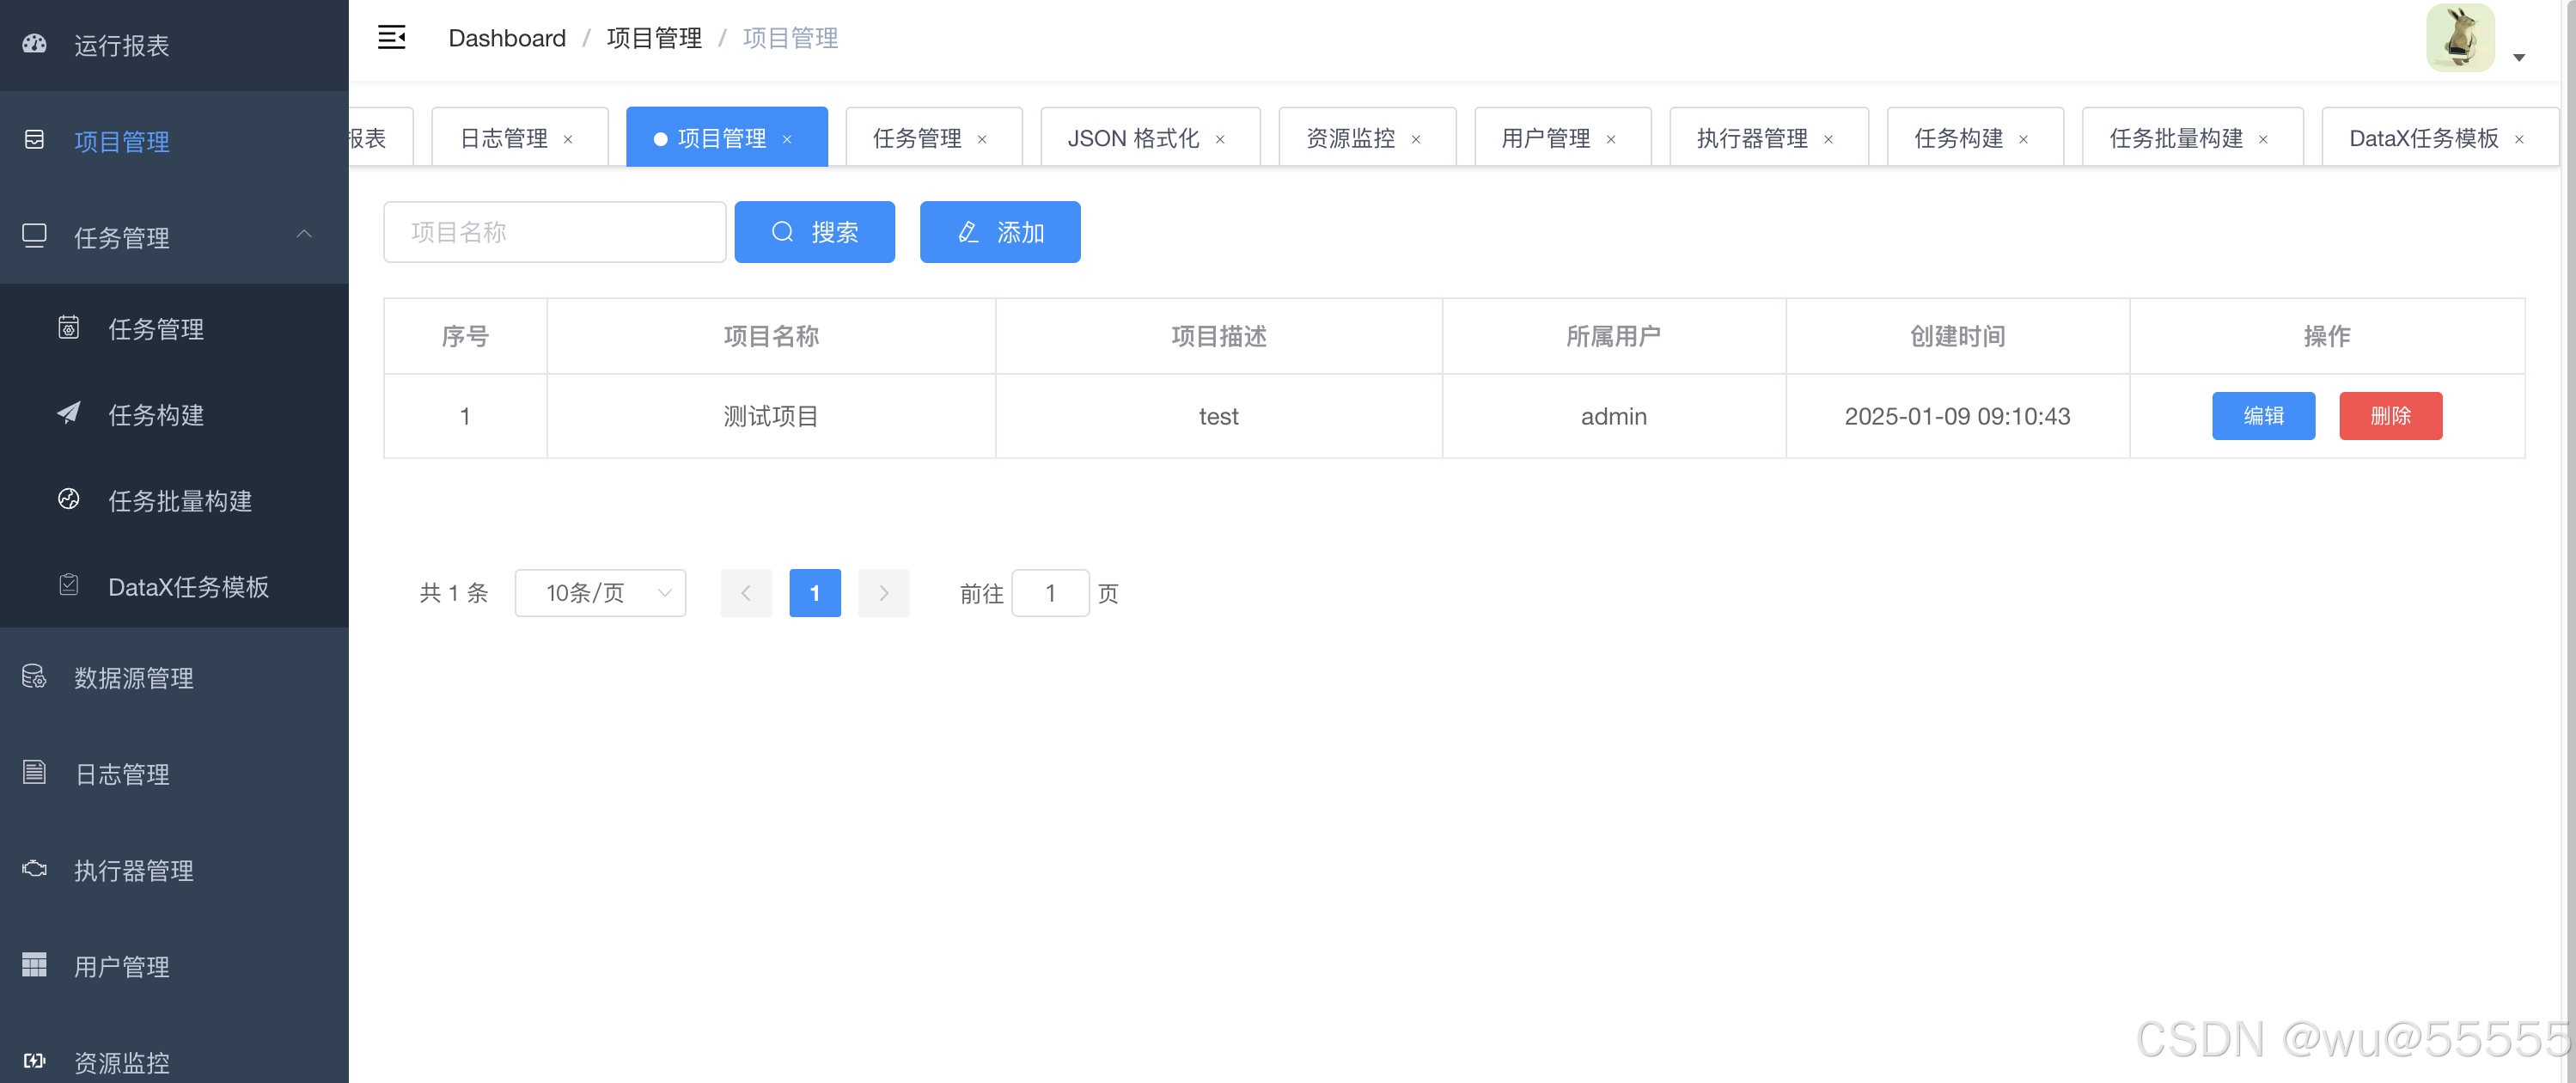Click the DataX任务模板 clipboard icon
Screen dimensions: 2576x1083
click(68, 585)
